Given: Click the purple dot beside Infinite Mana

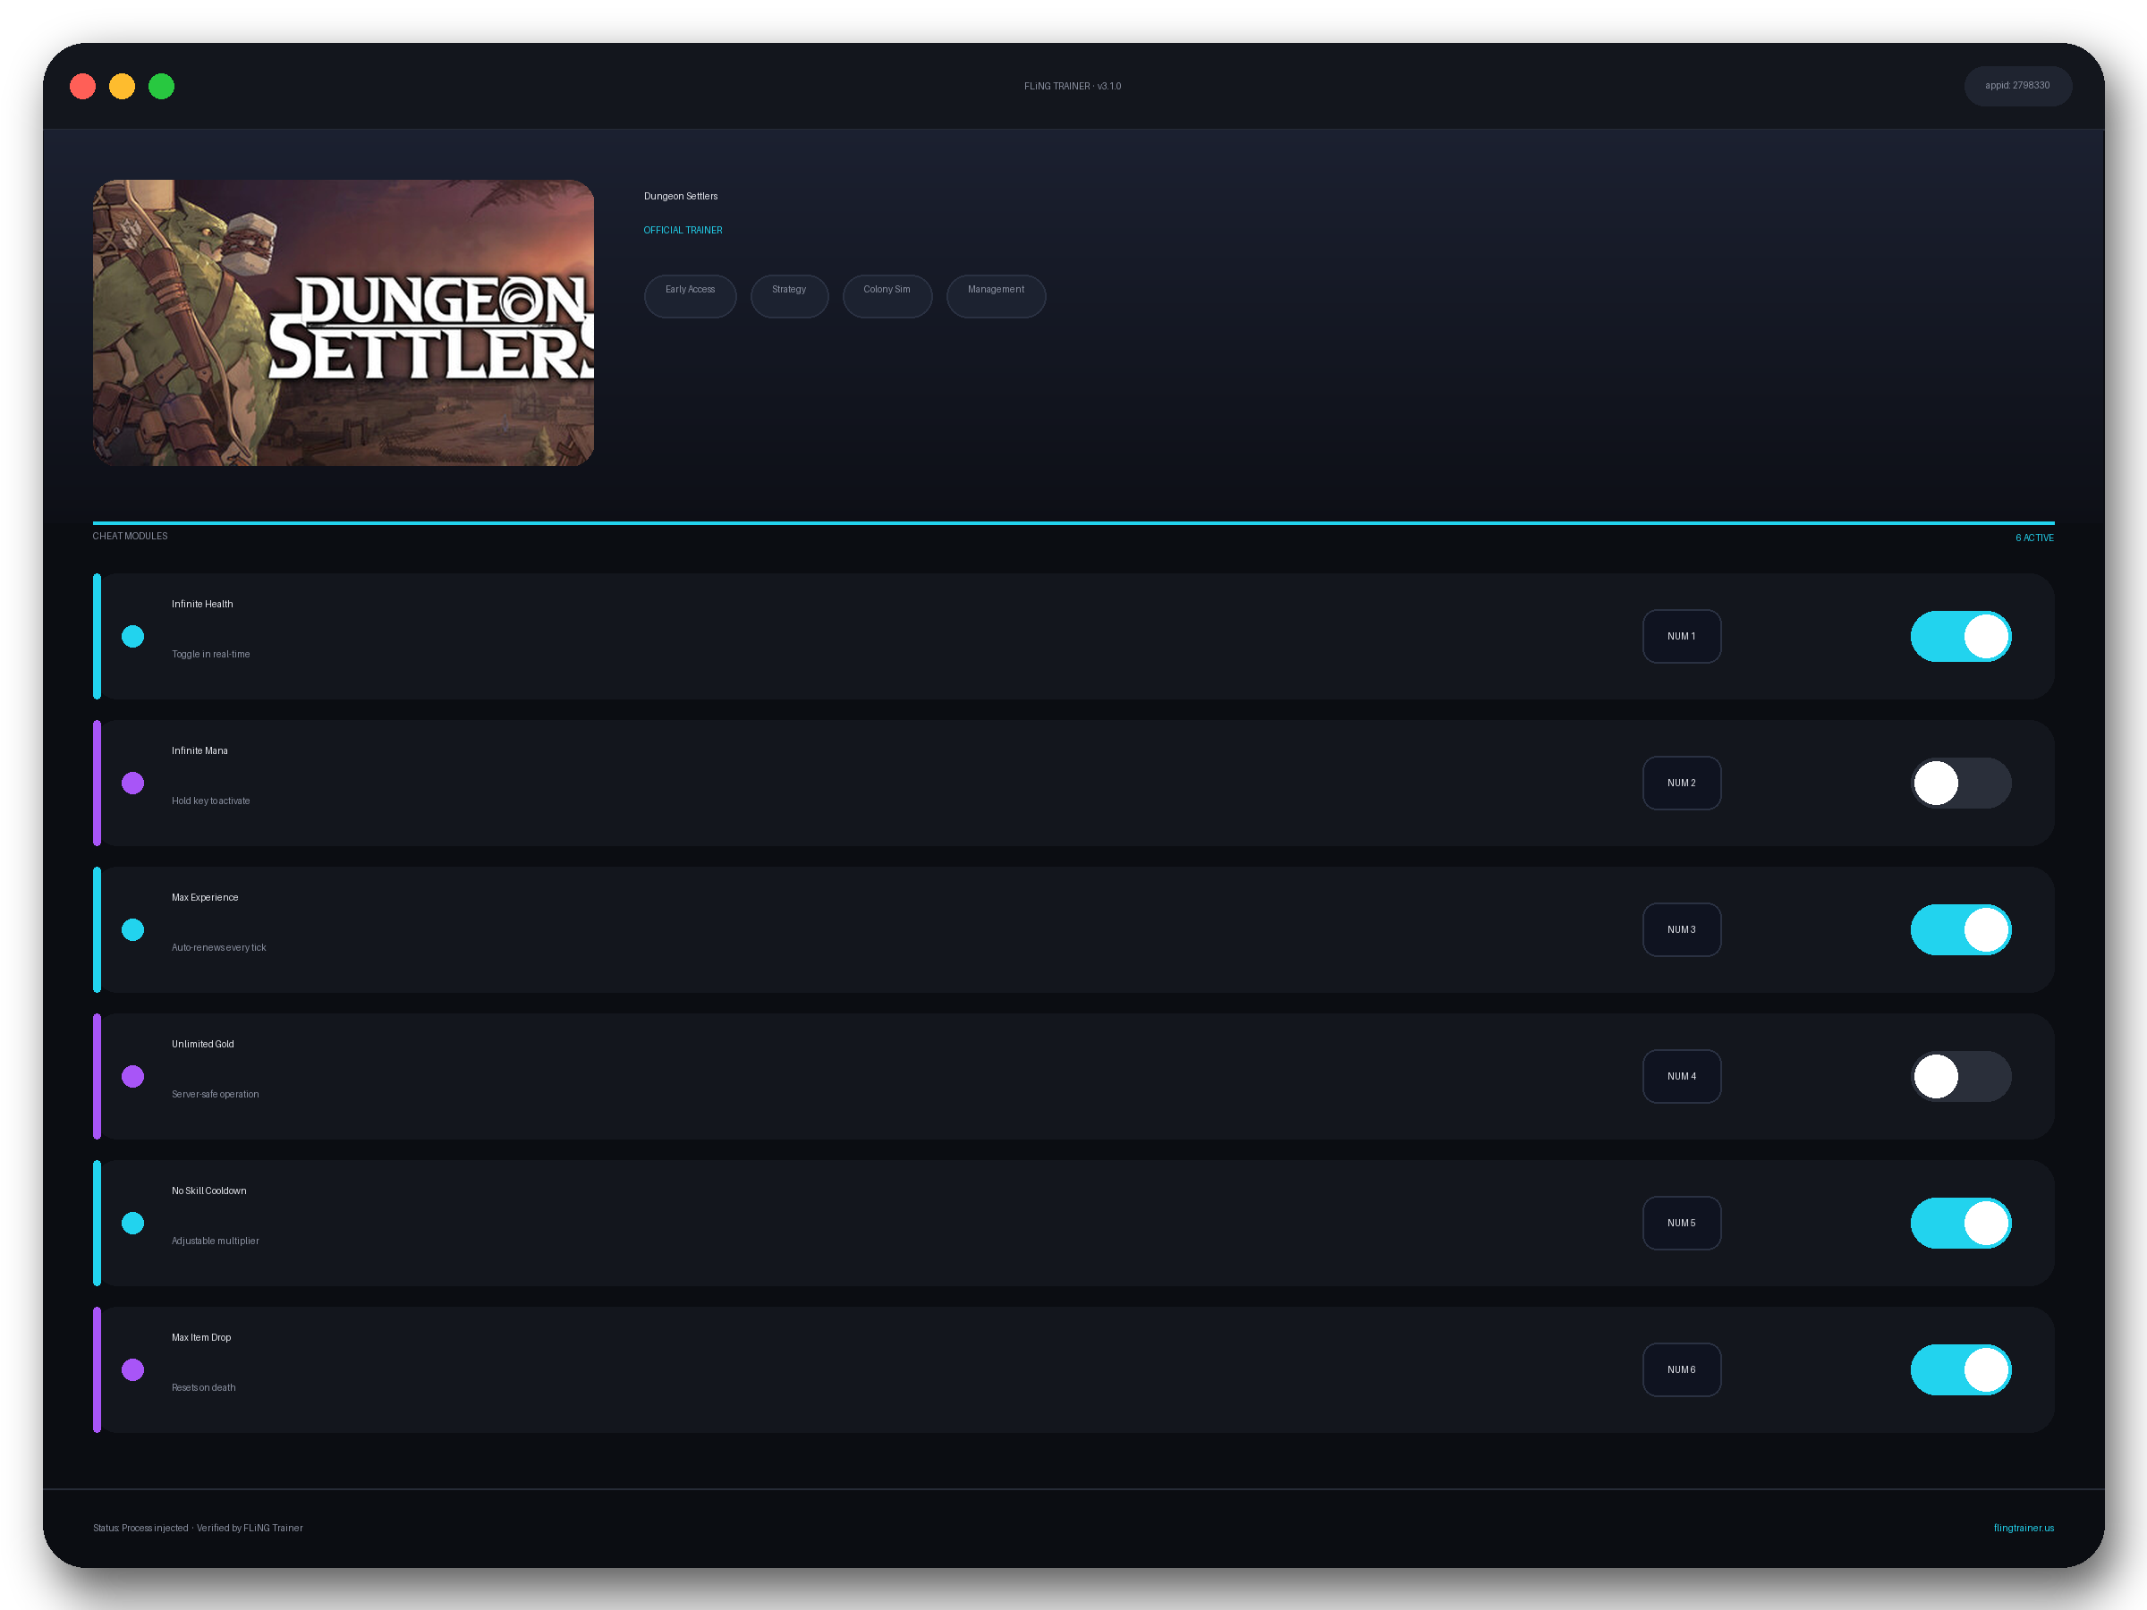Looking at the screenshot, I should coord(133,784).
